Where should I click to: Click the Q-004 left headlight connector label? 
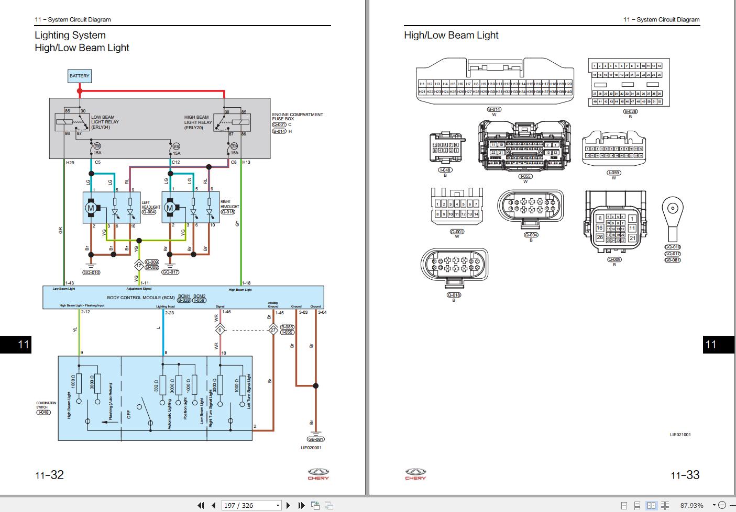pos(149,212)
